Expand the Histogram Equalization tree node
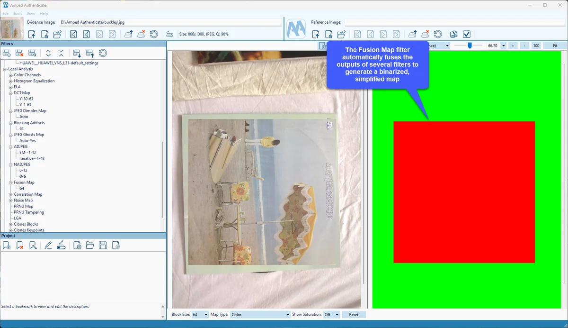This screenshot has height=328, width=568. pos(10,81)
